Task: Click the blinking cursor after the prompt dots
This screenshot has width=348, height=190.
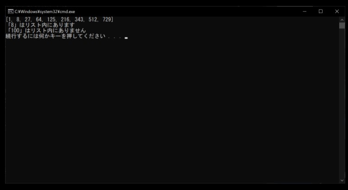Action: (126, 38)
